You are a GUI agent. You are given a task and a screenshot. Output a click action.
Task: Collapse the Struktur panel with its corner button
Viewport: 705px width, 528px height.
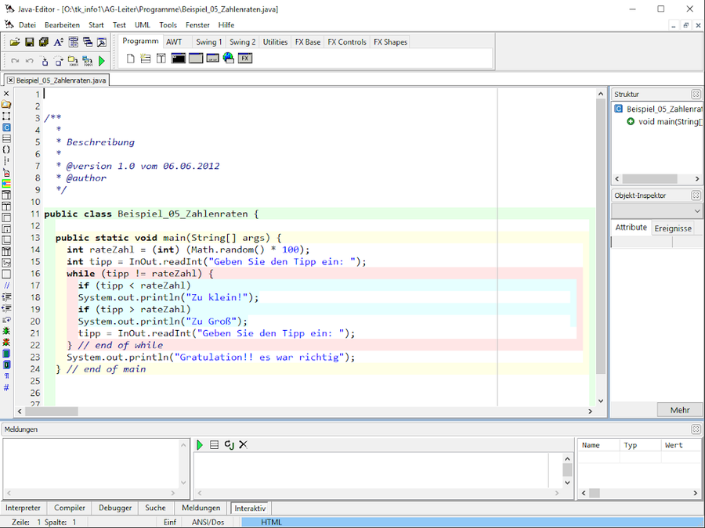coord(696,94)
